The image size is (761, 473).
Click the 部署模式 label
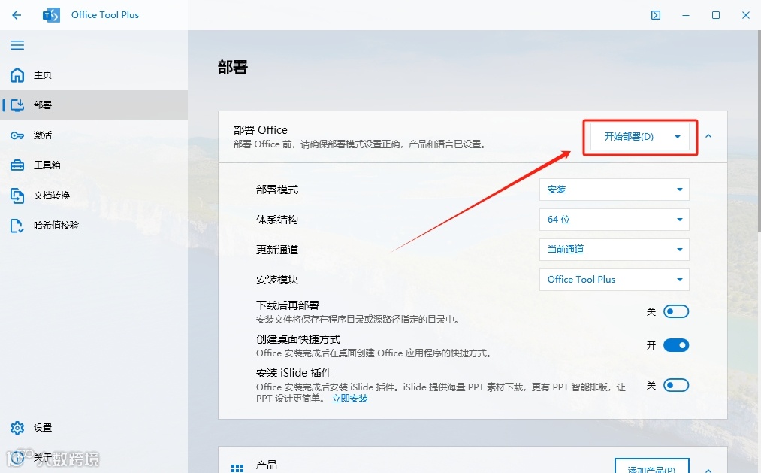click(276, 190)
